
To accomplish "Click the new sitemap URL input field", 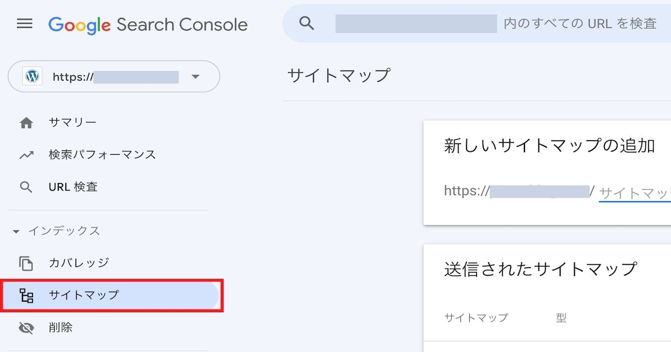I will click(635, 193).
